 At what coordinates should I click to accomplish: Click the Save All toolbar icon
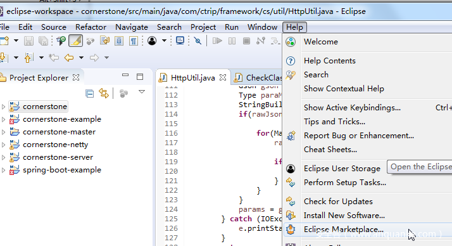point(43,41)
